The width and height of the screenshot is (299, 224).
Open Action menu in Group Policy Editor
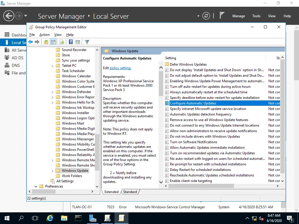(44, 35)
